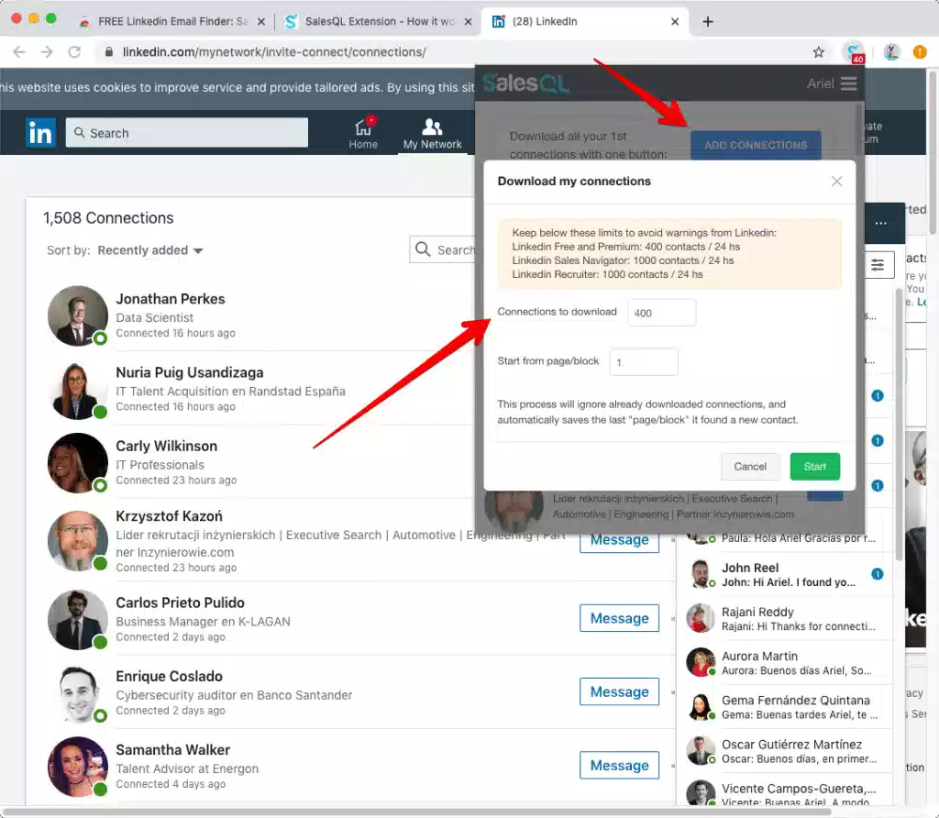Screen dimensions: 939x818
Task: Open Carly Wilkinson name link
Action: click(x=167, y=446)
